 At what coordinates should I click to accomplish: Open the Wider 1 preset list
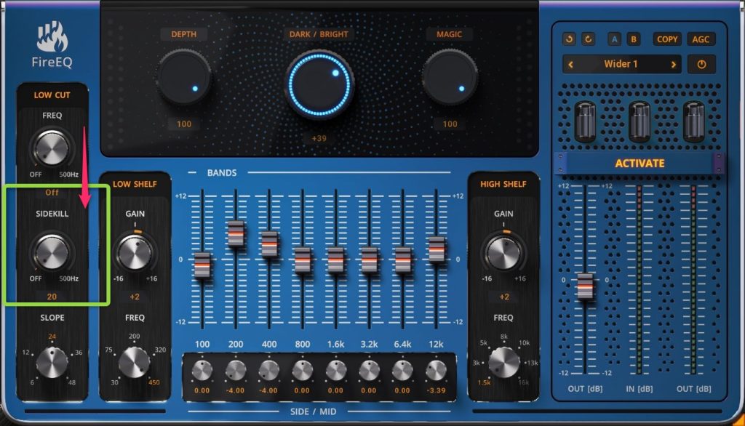click(621, 64)
